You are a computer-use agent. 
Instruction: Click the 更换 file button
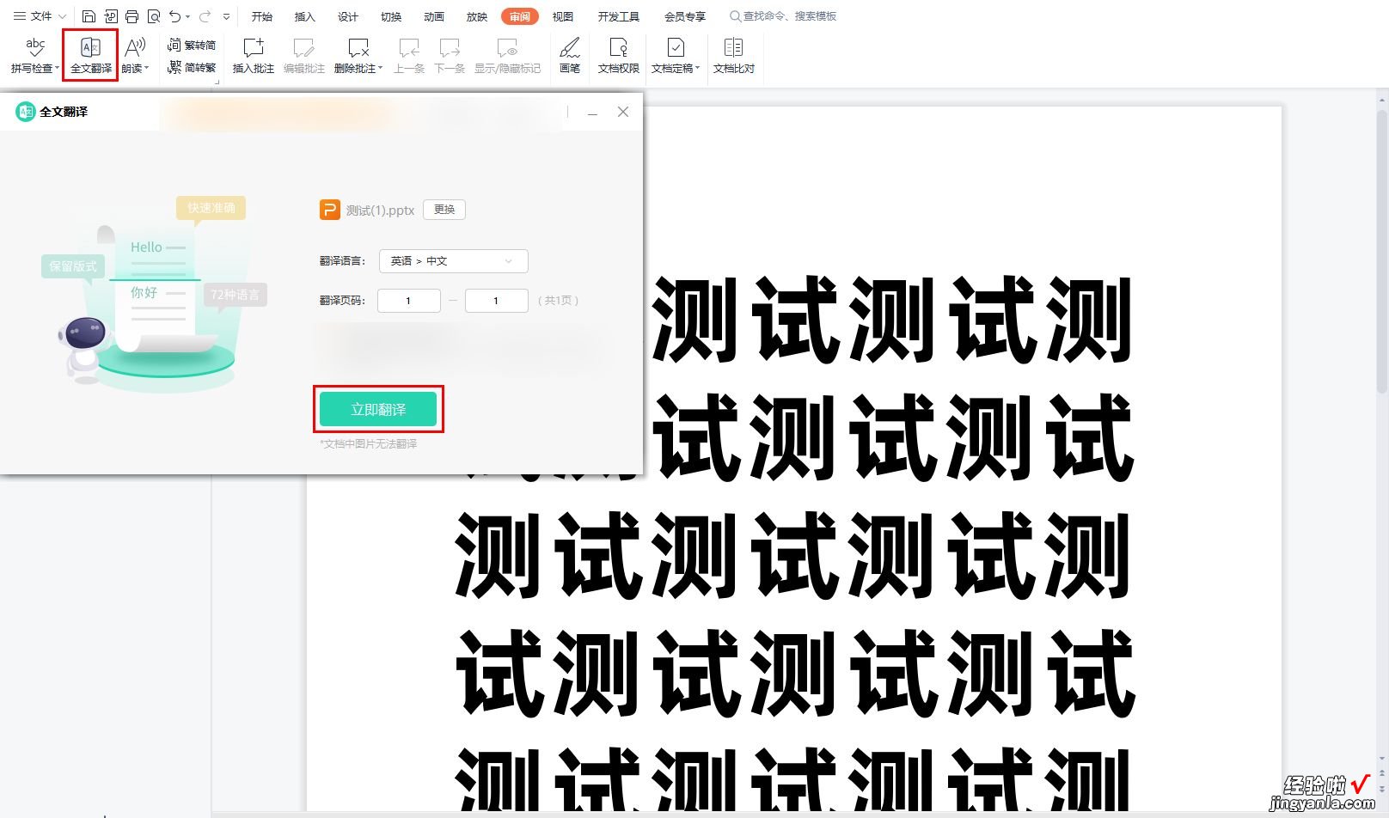click(444, 210)
